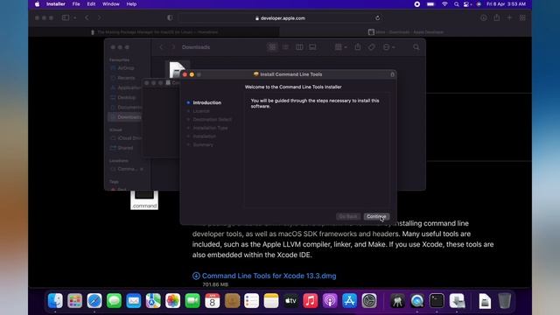Open Shared in Finder sidebar
The width and height of the screenshot is (560, 315).
[125, 148]
